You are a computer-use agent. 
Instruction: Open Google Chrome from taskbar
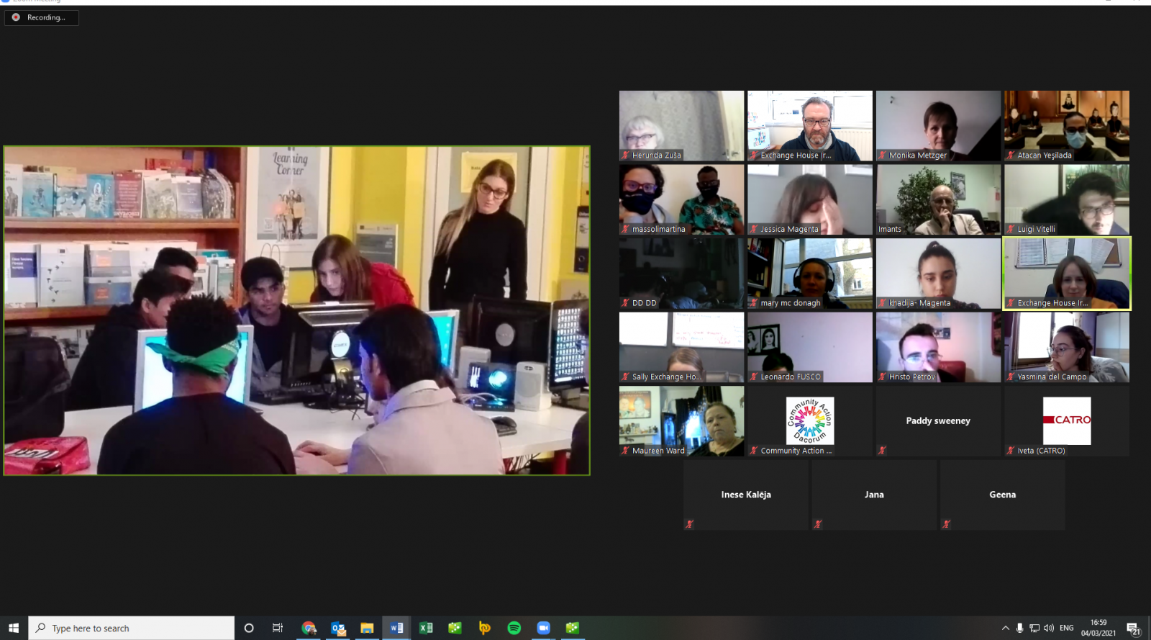tap(309, 628)
